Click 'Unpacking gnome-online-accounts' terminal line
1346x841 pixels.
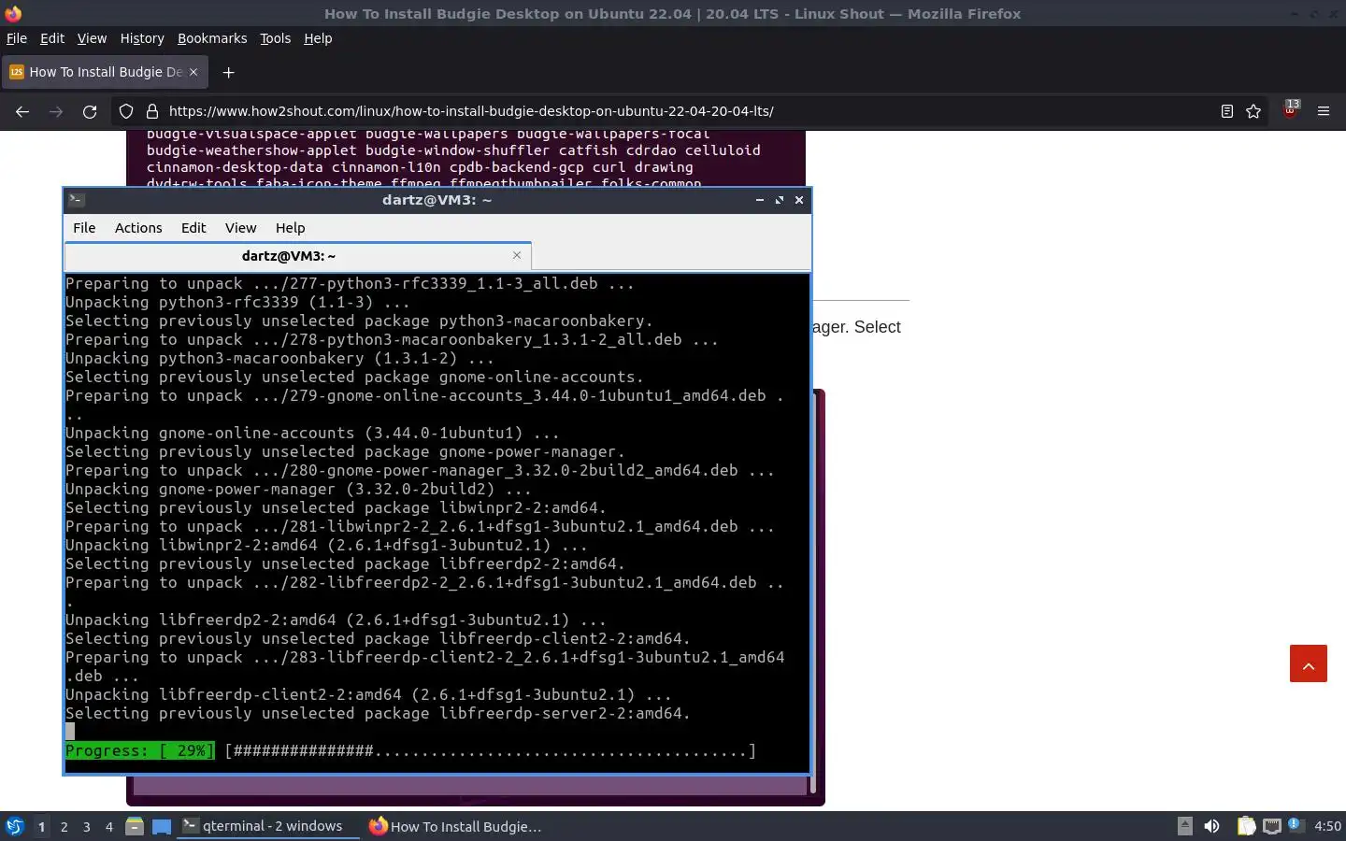(x=312, y=434)
